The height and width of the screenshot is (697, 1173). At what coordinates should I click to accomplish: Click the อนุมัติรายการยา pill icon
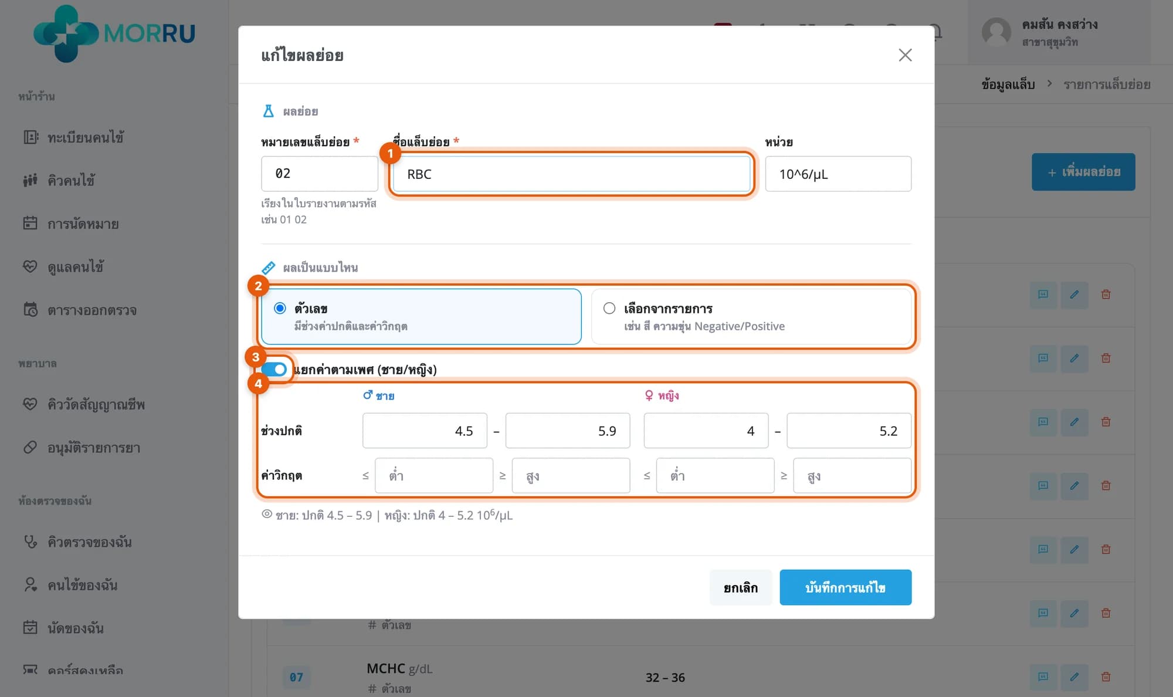click(30, 448)
